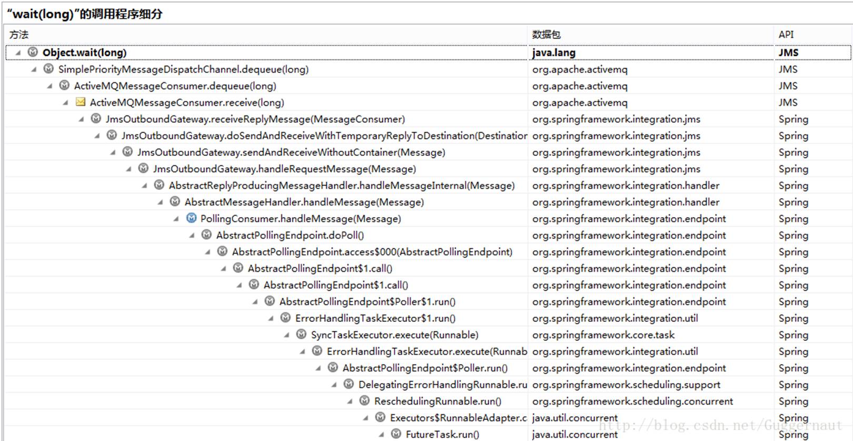Click org.springframework.scheduling.concurrent package cell
Screen dimensions: 853x441
[x=632, y=401]
